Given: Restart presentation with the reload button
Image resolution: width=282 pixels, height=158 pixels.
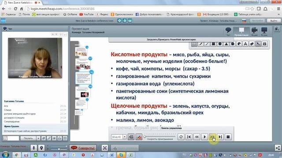Looking at the screenshot, I should point(181,137).
